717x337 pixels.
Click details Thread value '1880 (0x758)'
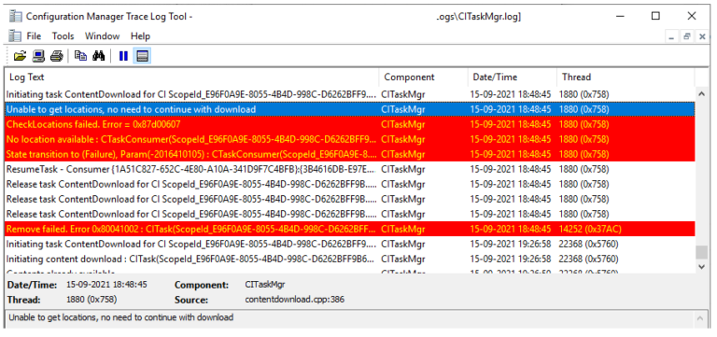click(91, 300)
